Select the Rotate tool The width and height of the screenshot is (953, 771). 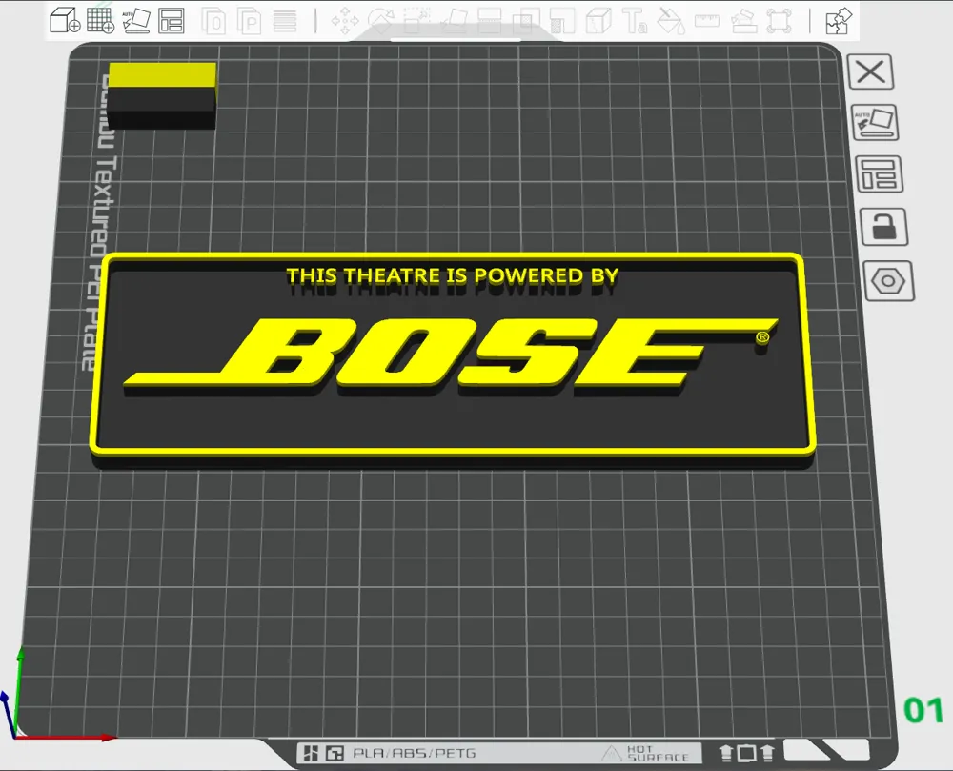(380, 21)
